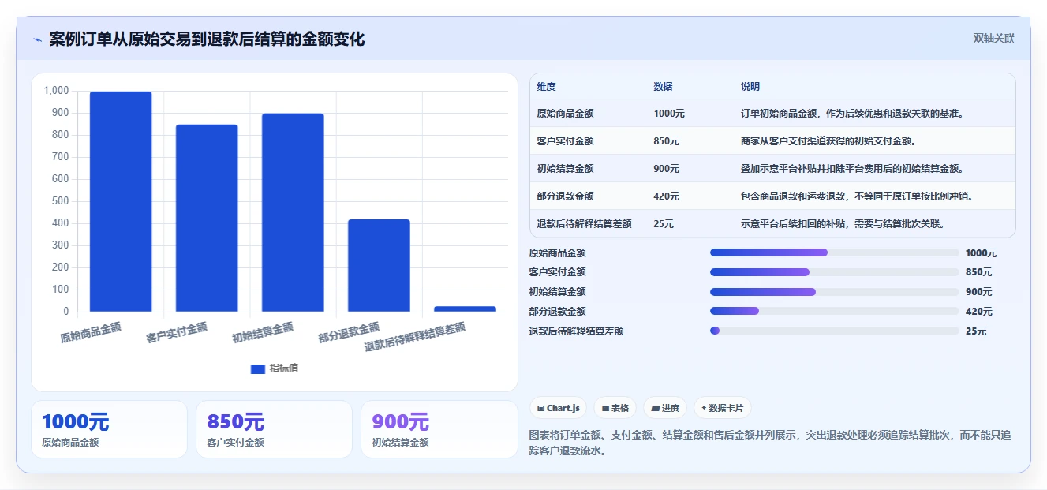Viewport: 1047px width, 490px height.
Task: Click table cell 原始商品金额
Action: coord(565,114)
